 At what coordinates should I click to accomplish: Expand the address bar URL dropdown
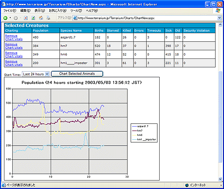[220, 18]
